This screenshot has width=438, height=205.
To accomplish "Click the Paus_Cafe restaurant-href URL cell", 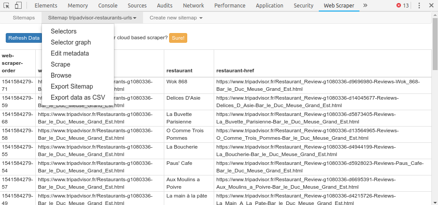I will pos(323,167).
